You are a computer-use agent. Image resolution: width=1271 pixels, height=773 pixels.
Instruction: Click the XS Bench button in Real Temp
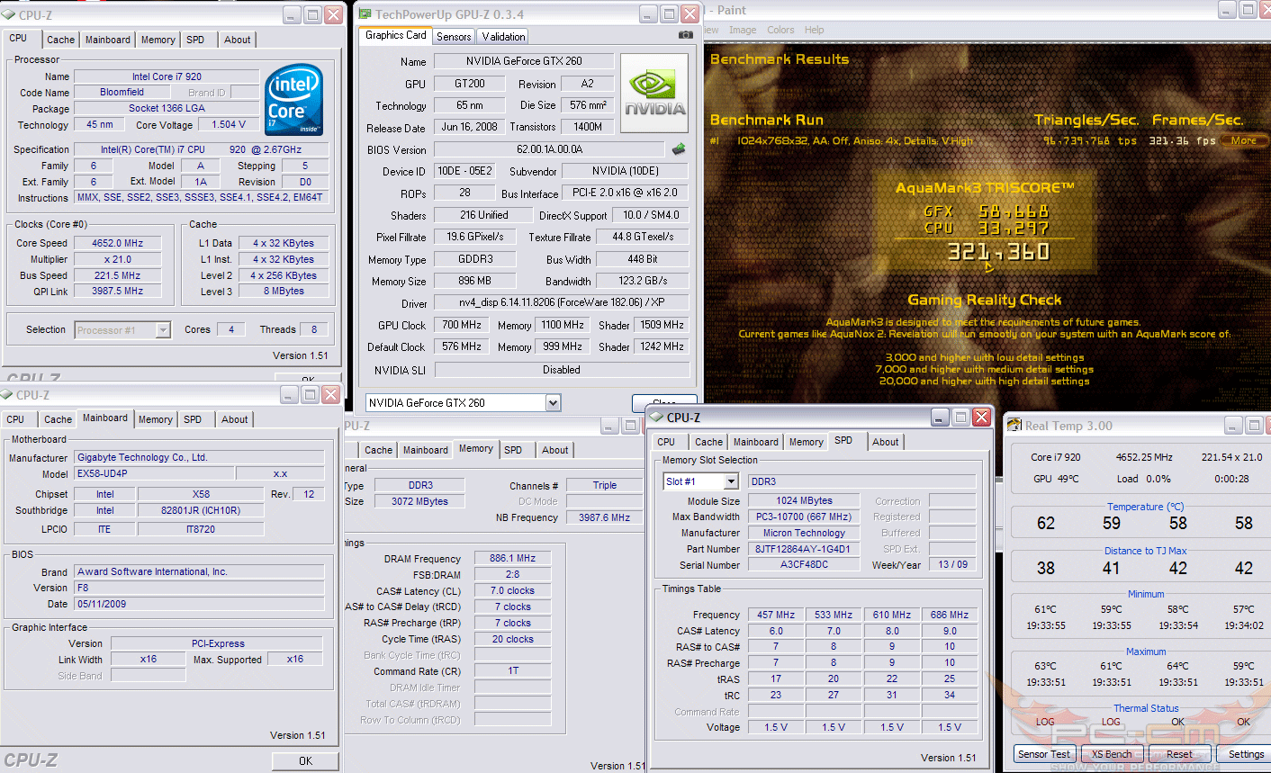pyautogui.click(x=1112, y=754)
